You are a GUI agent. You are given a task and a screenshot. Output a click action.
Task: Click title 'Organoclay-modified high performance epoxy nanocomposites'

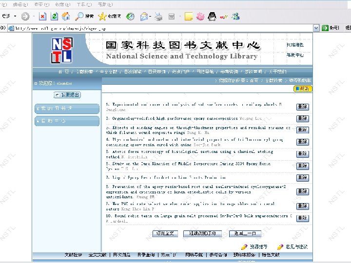coord(175,118)
